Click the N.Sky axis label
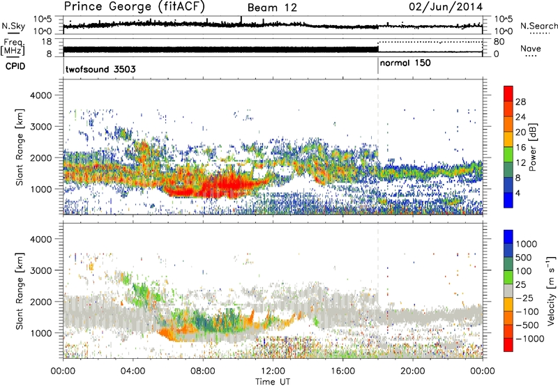Image resolution: width=558 pixels, height=386 pixels. tap(13, 26)
